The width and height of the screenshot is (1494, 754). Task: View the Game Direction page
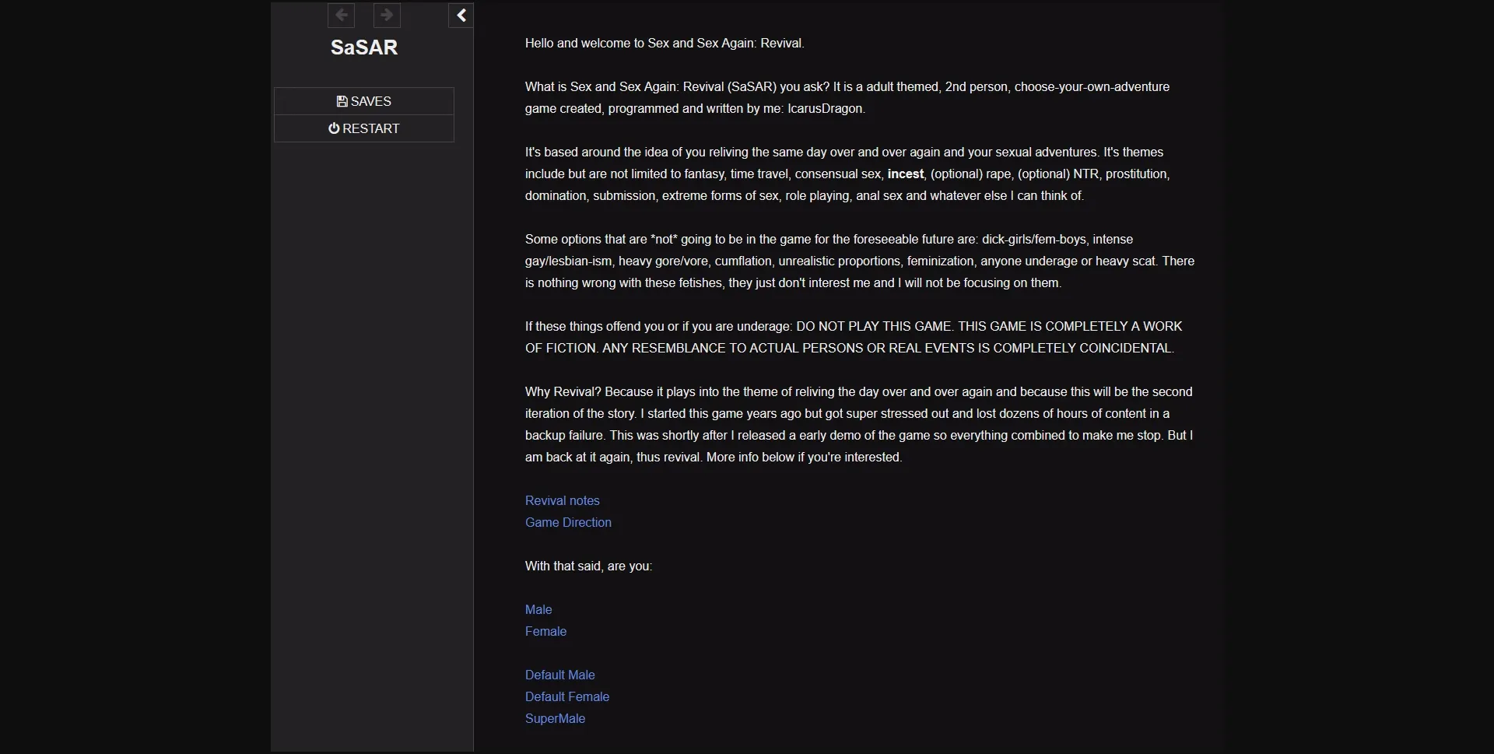[568, 522]
